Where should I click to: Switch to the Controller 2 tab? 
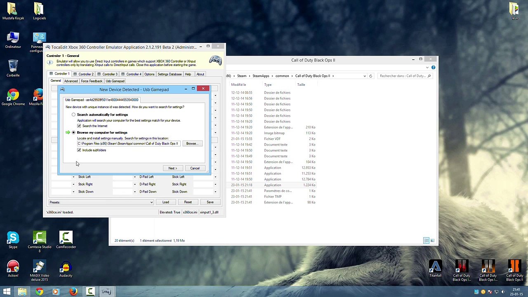pyautogui.click(x=84, y=74)
